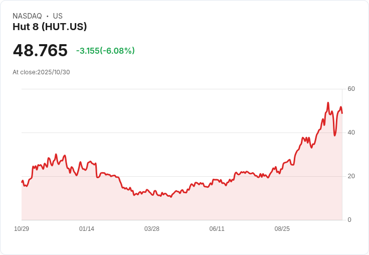Click the current price 48.765
This screenshot has width=369, height=255.
(x=40, y=51)
